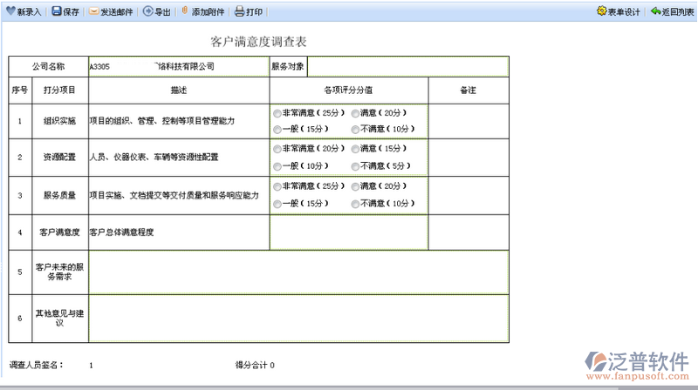Click the 备注 cell for 组织实施
This screenshot has height=390, width=698.
tap(468, 121)
